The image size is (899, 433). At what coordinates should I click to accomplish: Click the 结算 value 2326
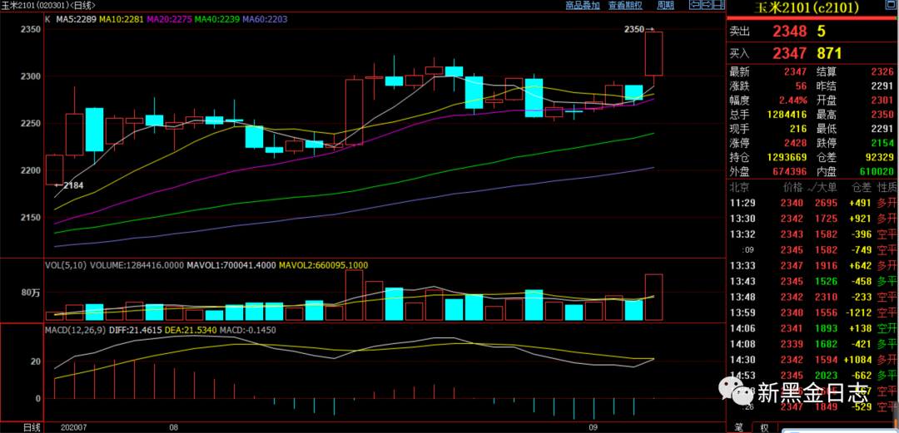point(884,71)
